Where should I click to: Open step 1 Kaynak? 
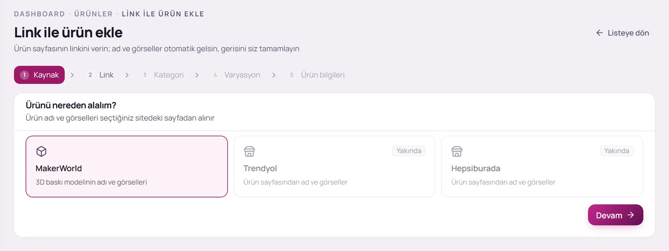[39, 75]
